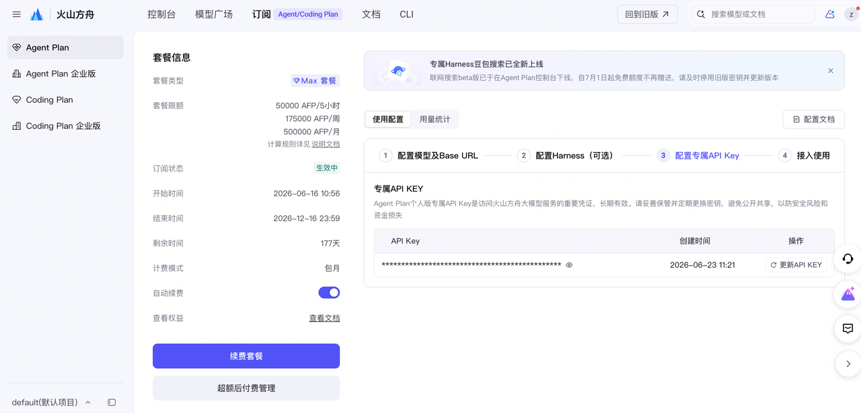
Task: Click the 火山方舟 logo
Action: pos(62,14)
